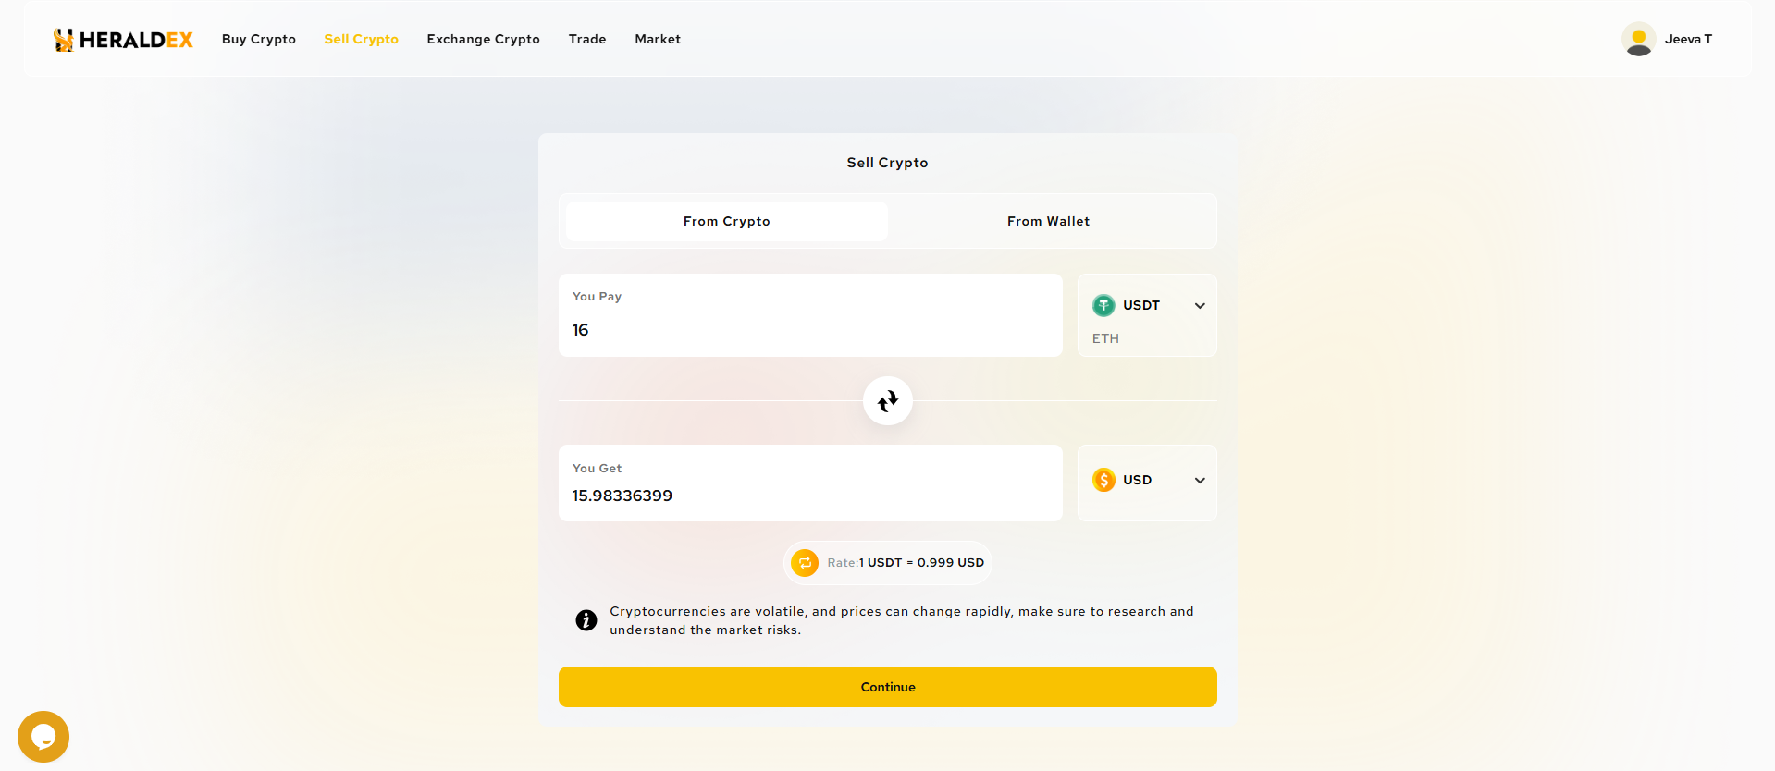Click the You Pay amount field
Screen dimensions: 1775x771
coord(809,330)
